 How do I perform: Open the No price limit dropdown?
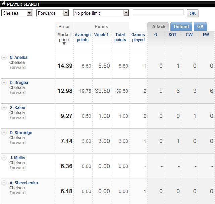pos(101,13)
